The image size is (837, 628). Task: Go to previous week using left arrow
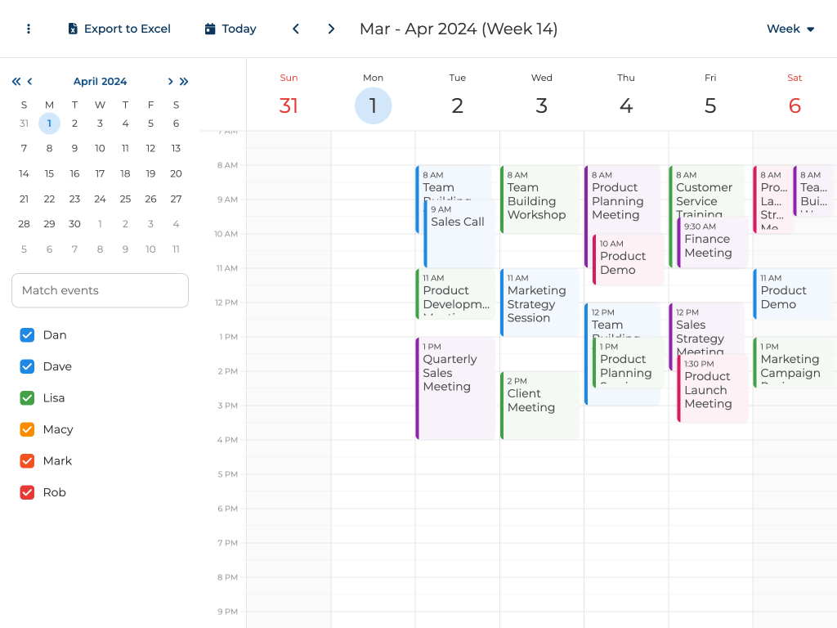[296, 29]
